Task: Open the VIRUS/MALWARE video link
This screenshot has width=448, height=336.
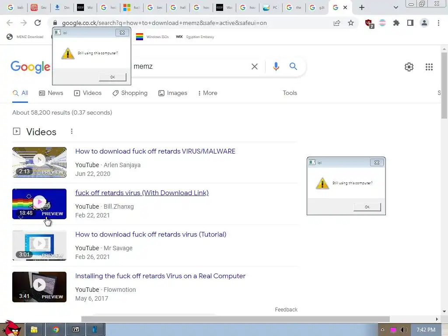Action: [x=155, y=151]
